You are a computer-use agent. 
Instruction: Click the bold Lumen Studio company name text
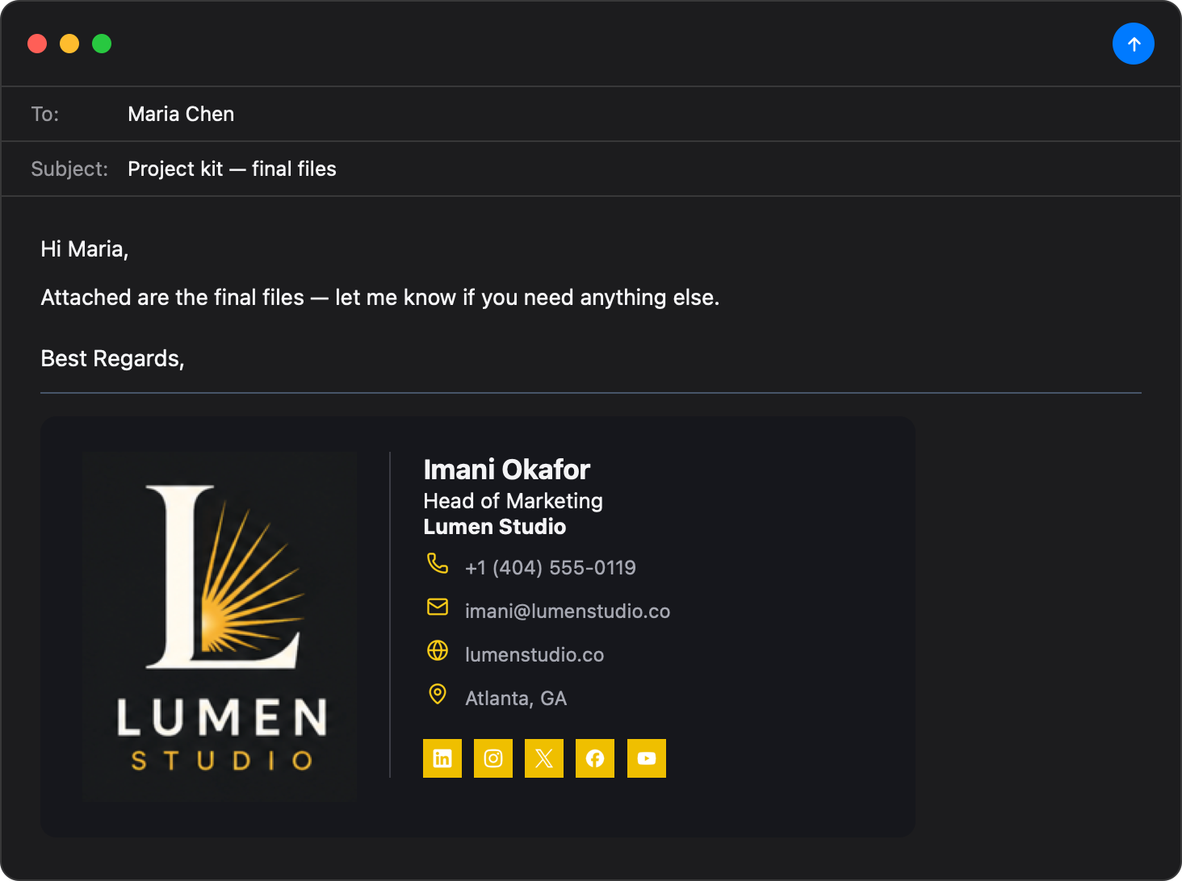point(495,527)
